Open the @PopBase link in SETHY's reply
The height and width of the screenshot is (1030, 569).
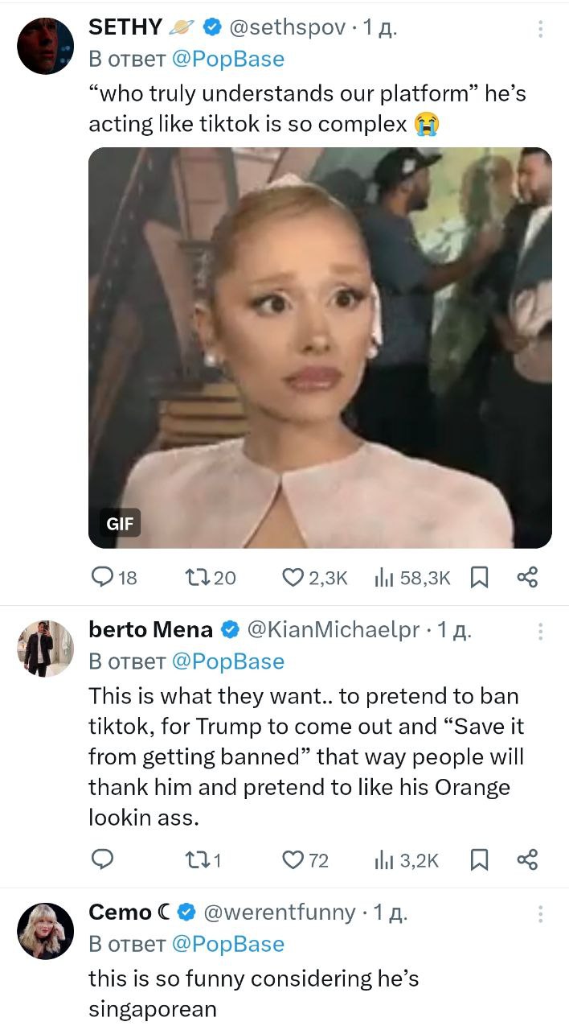[228, 59]
